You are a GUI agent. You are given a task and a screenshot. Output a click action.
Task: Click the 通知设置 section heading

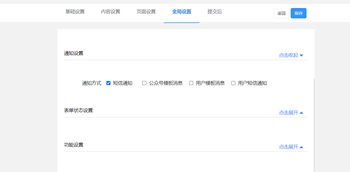[x=74, y=53]
